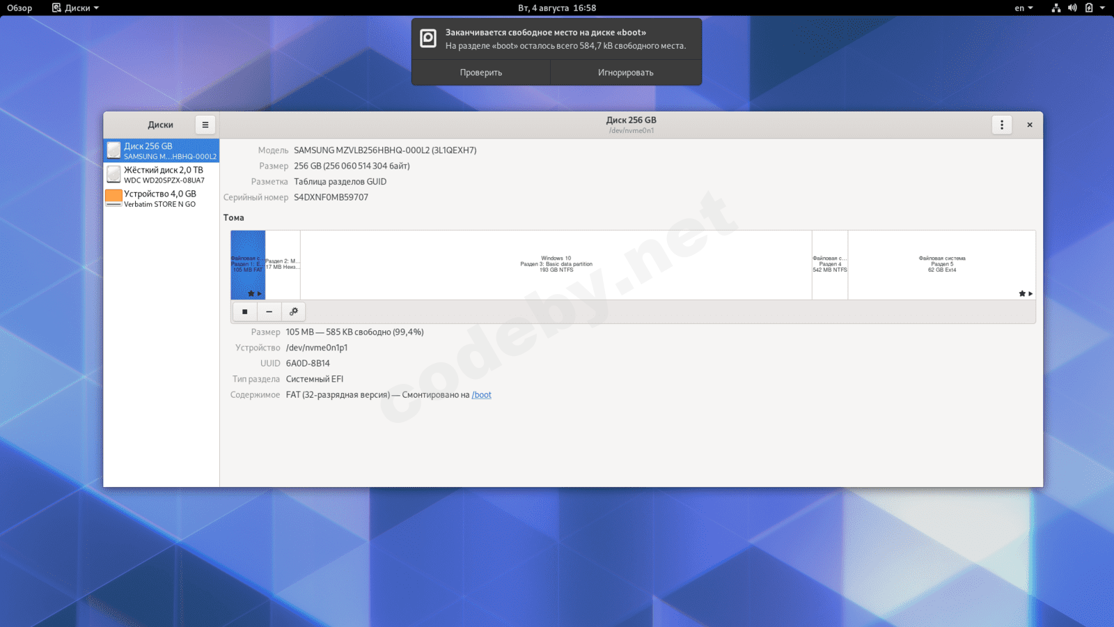
Task: Click the 105 MB — 585 KB свободно value
Action: (x=354, y=332)
